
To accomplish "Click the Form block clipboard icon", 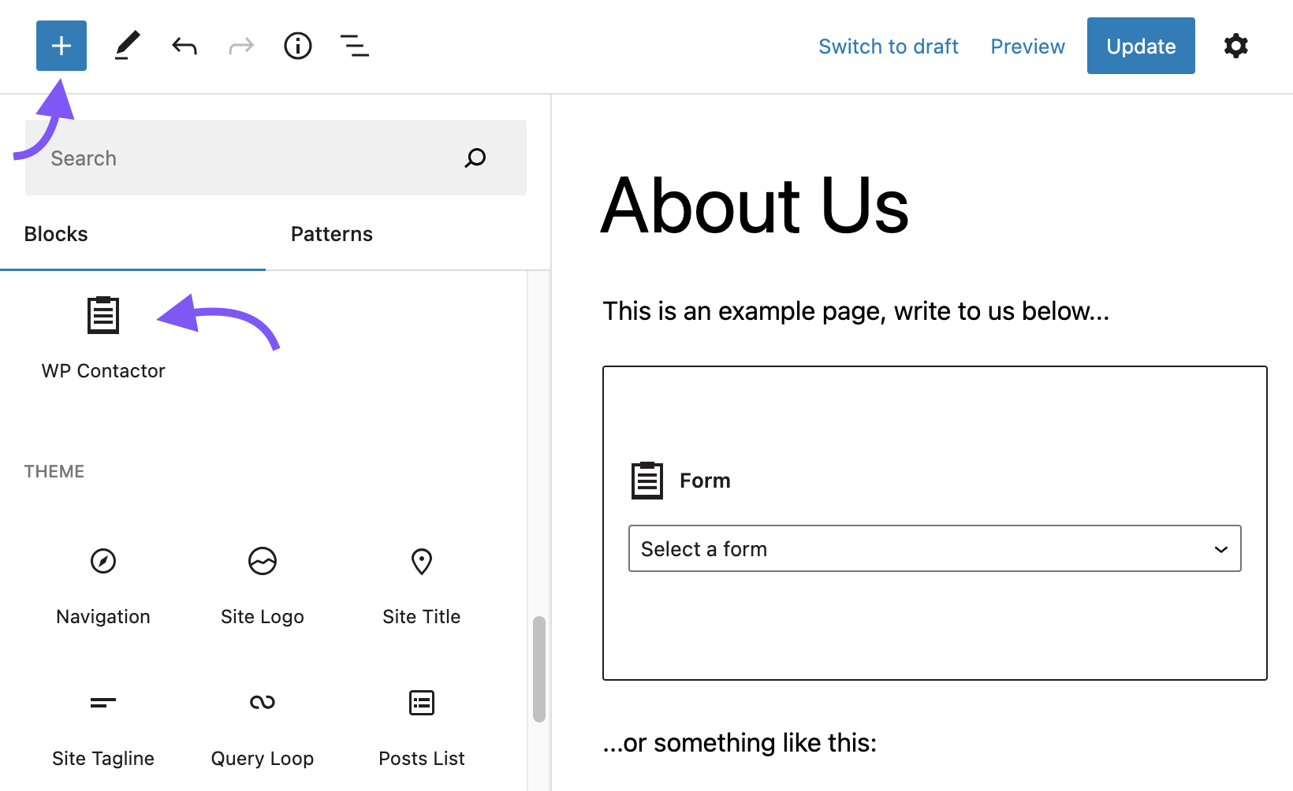I will tap(647, 481).
